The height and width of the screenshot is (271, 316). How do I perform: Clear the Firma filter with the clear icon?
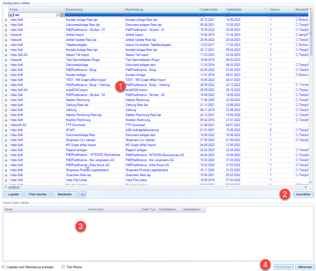coord(62,15)
